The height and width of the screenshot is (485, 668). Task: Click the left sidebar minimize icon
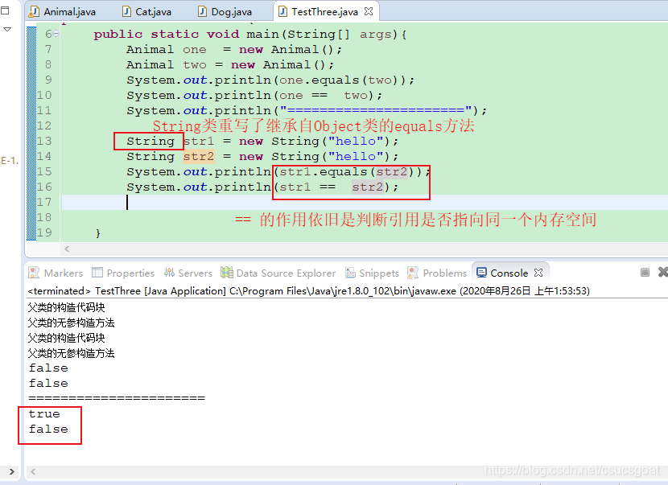pos(5,10)
